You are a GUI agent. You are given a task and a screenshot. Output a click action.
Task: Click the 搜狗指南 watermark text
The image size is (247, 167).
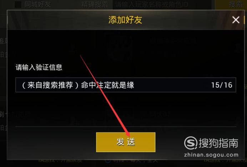(x=218, y=143)
